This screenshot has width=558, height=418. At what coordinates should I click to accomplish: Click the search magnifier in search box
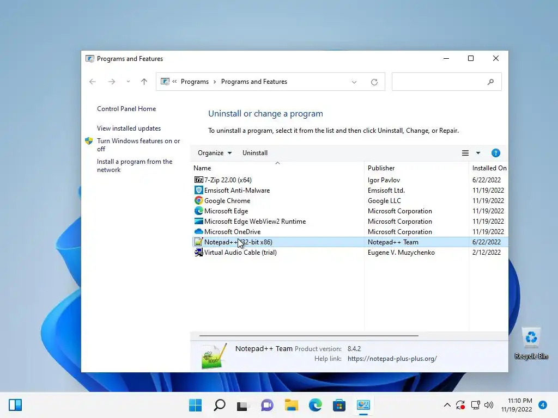[x=490, y=82]
